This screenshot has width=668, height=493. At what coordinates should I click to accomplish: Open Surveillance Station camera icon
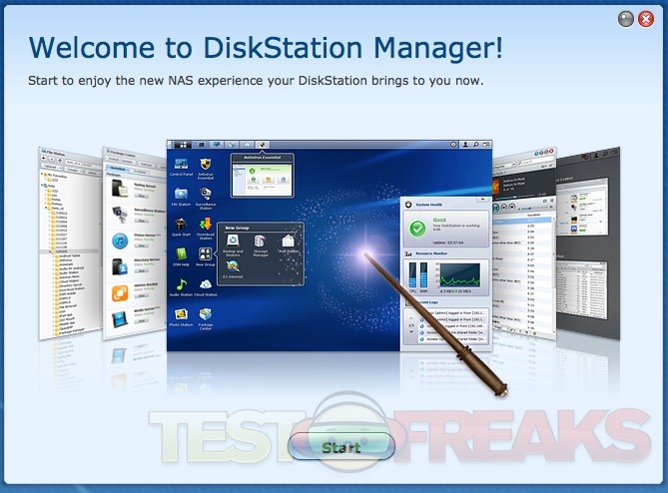click(205, 195)
